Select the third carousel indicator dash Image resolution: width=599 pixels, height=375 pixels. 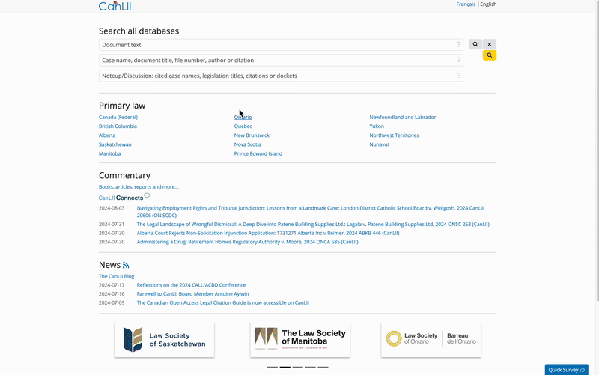pos(297,367)
